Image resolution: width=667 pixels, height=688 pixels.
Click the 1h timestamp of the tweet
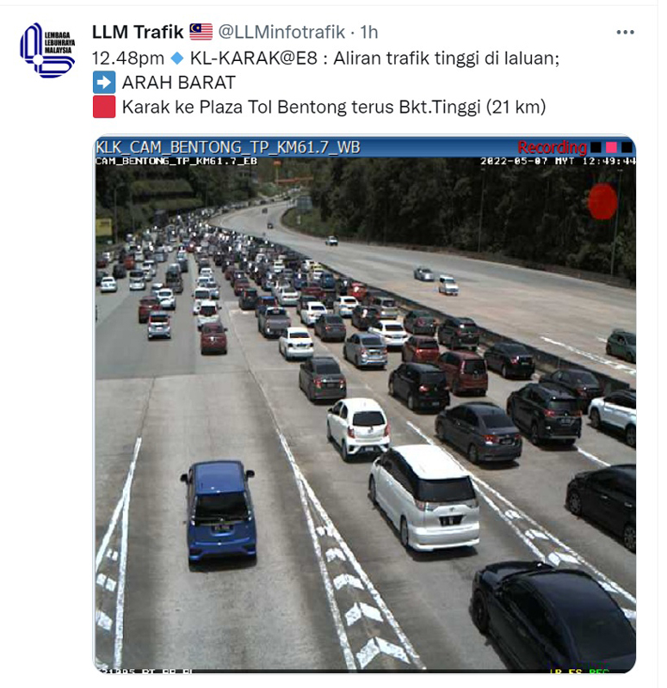coord(369,32)
